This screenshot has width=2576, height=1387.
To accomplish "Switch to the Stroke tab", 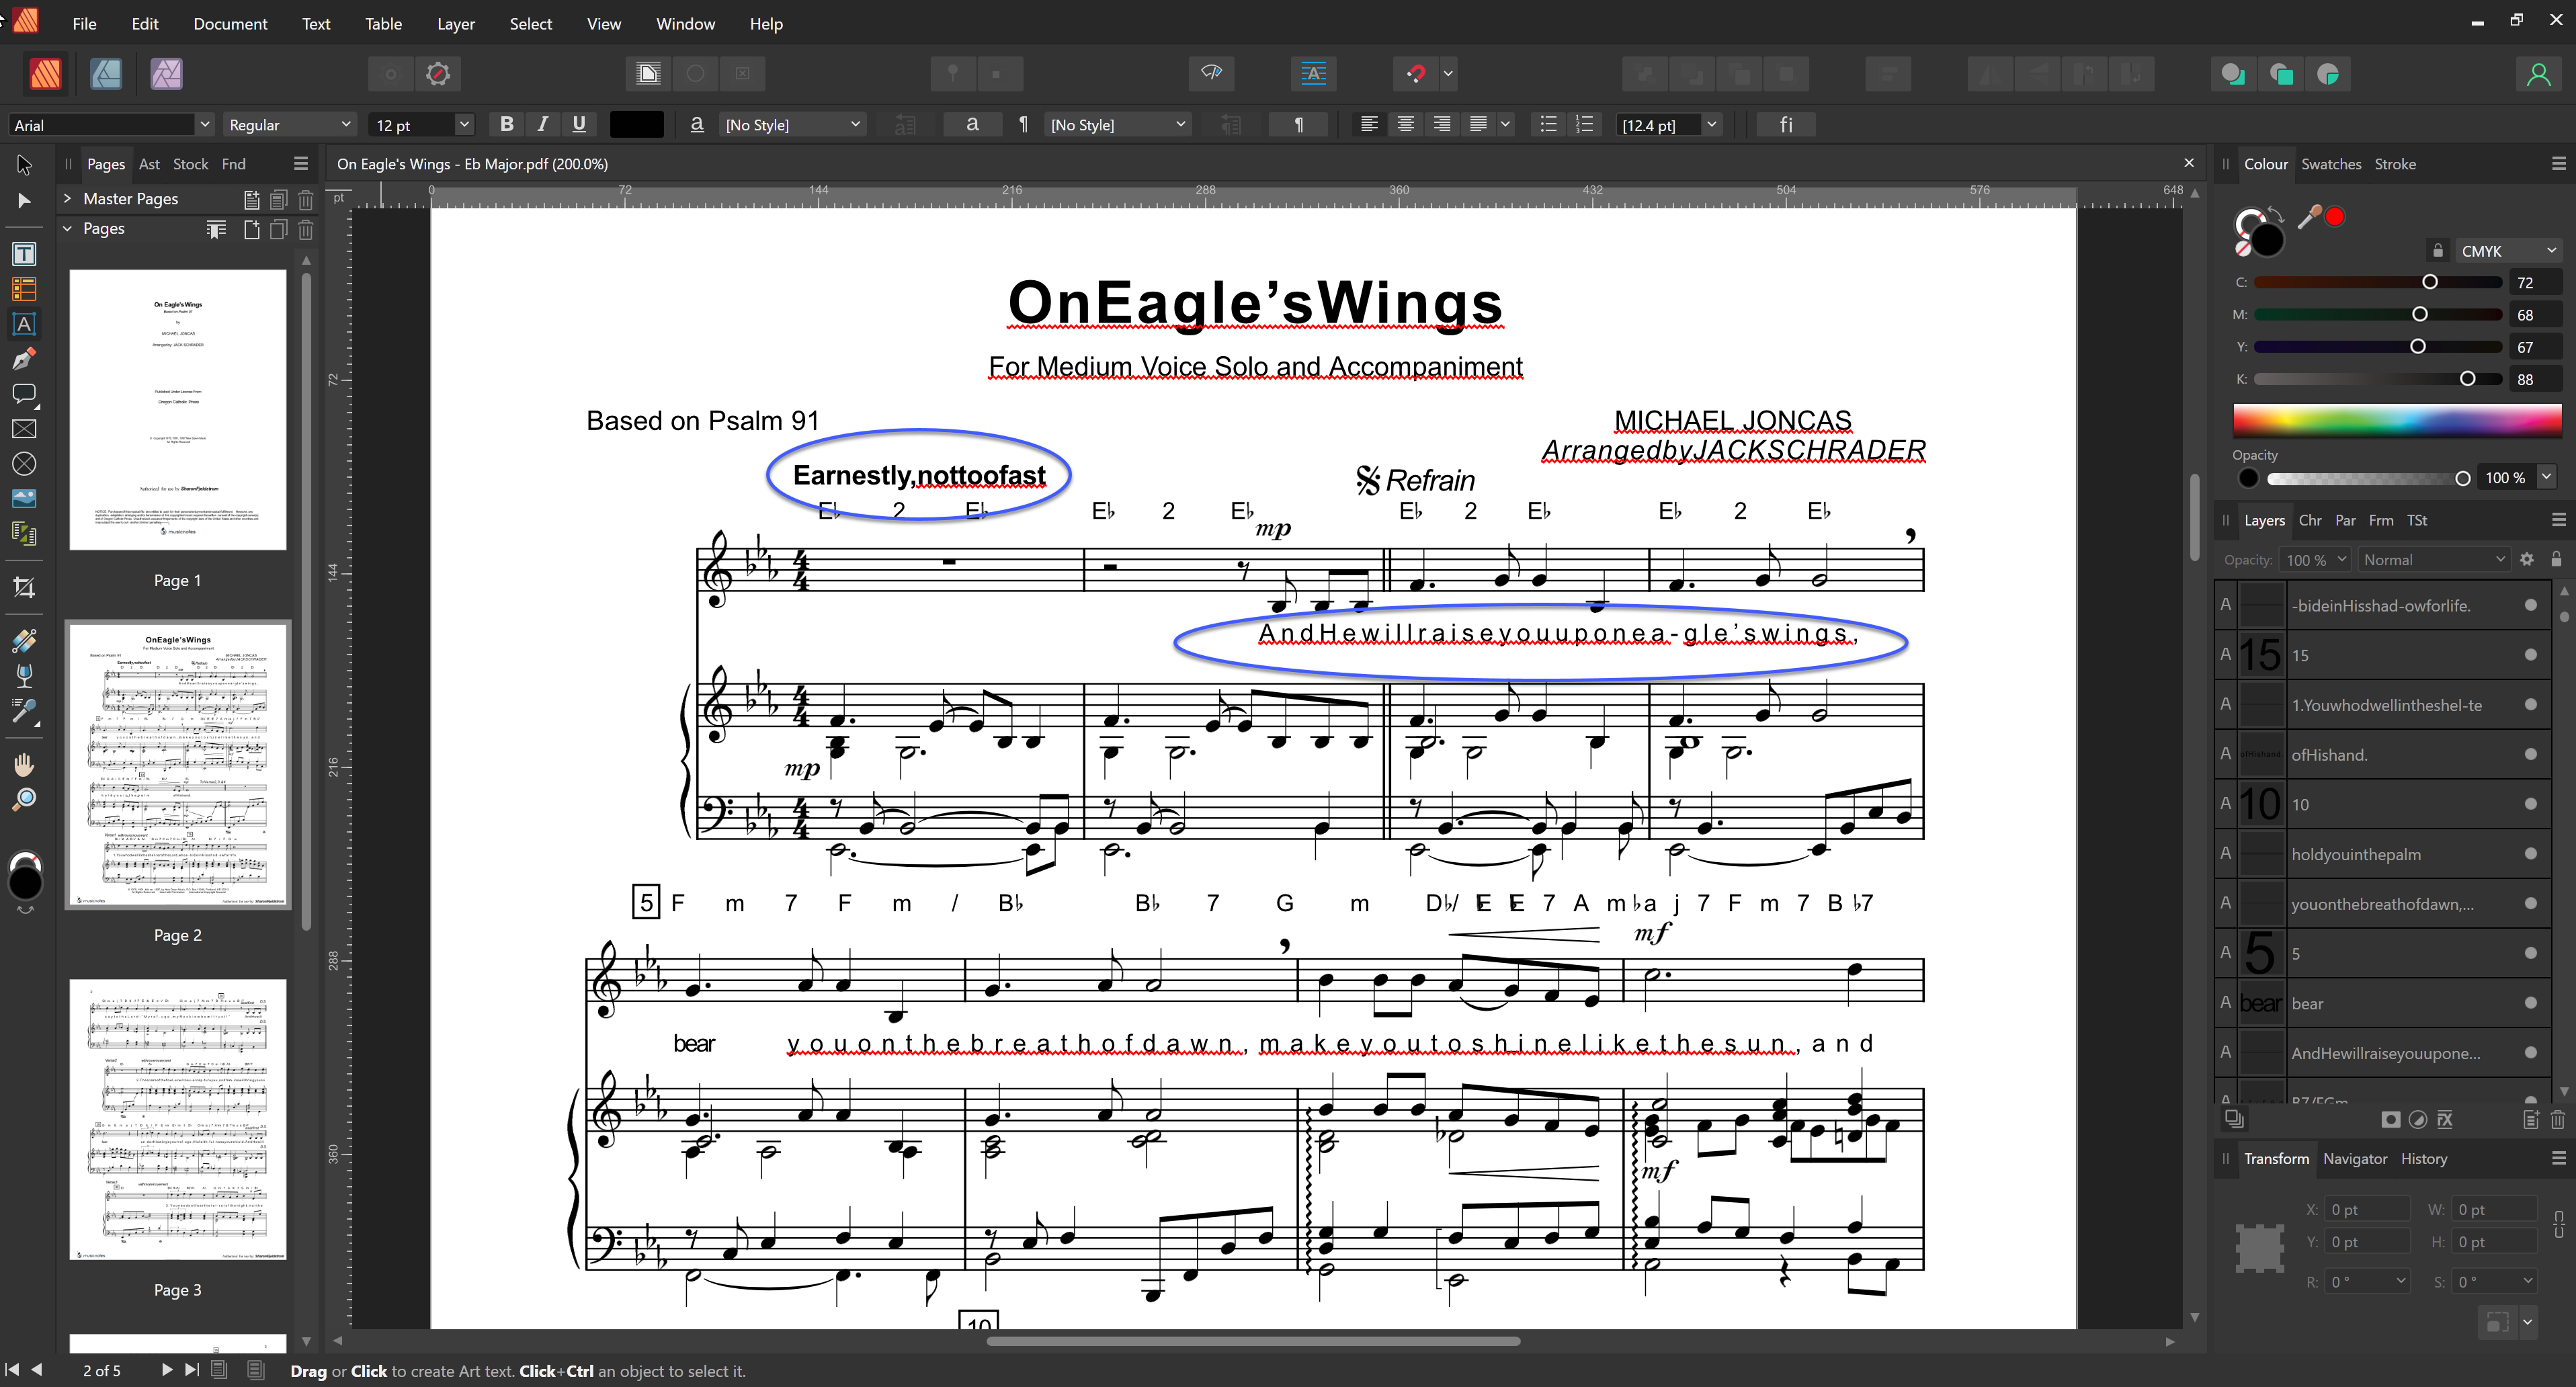I will coord(2394,164).
